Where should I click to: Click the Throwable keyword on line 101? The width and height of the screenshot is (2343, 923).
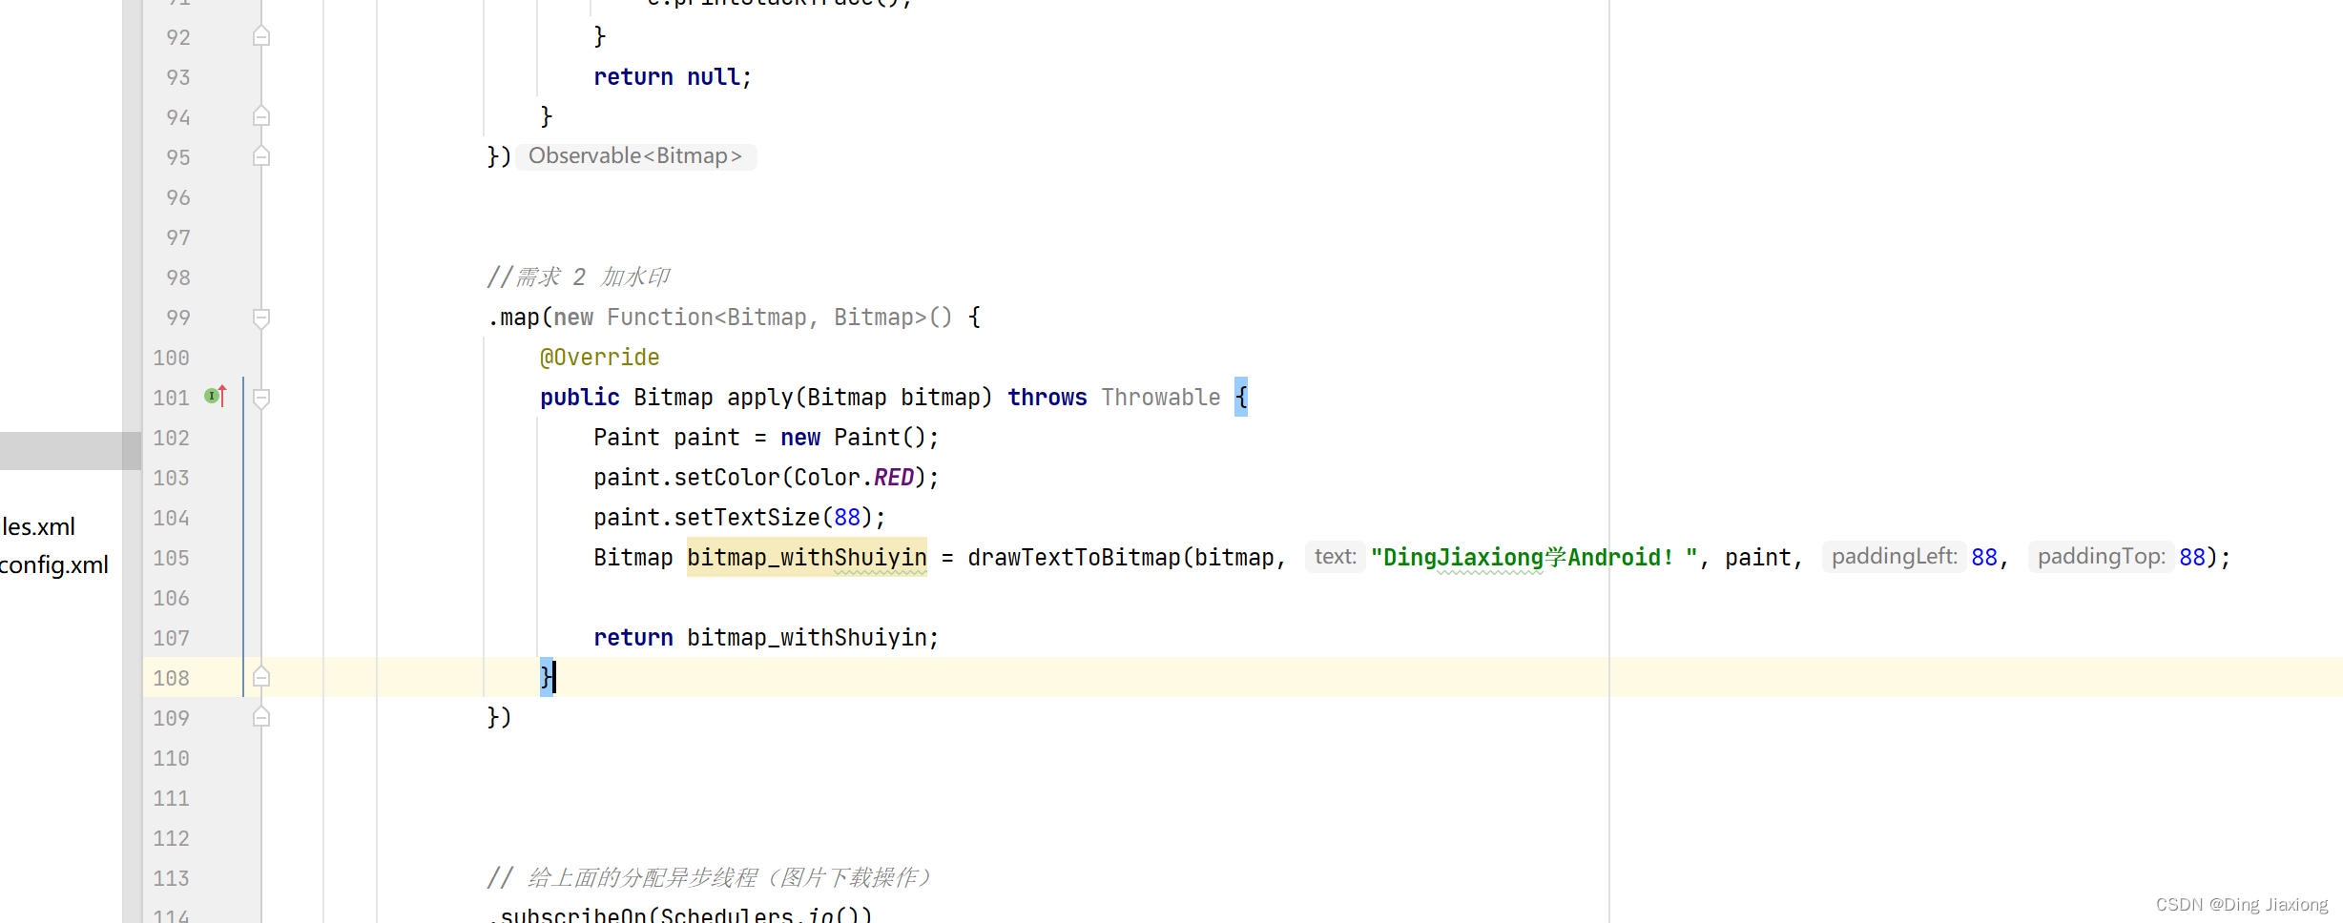click(x=1161, y=398)
